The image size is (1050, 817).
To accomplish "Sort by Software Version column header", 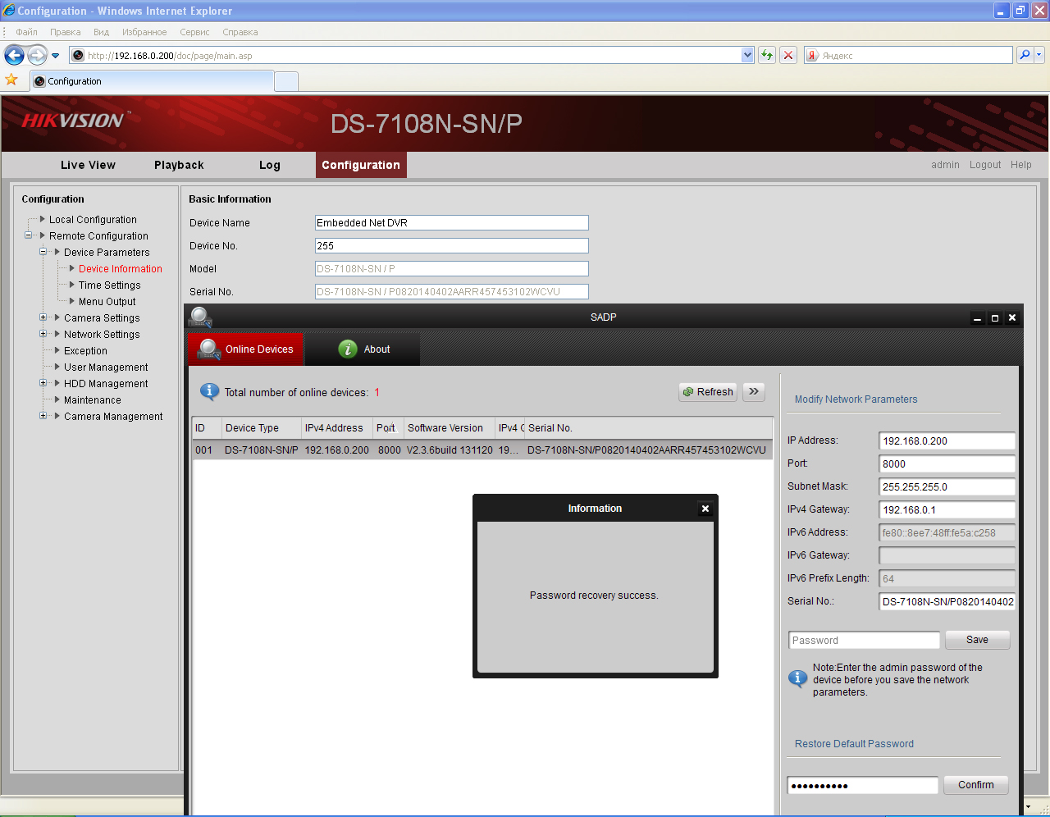I will (x=449, y=428).
